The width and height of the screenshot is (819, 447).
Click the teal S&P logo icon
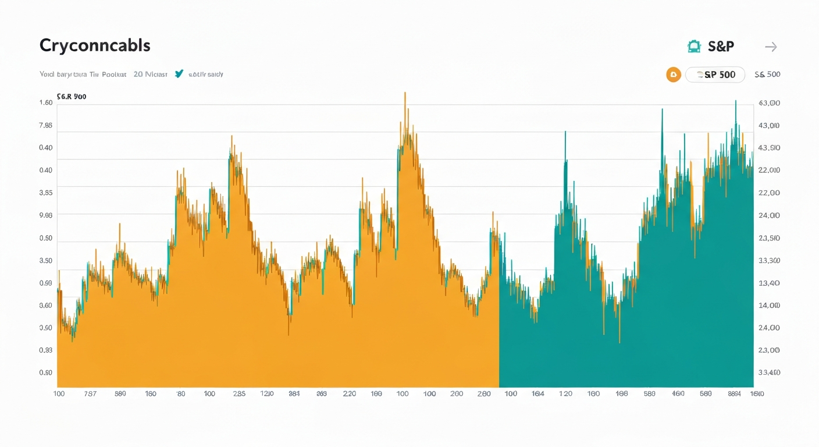tap(693, 47)
